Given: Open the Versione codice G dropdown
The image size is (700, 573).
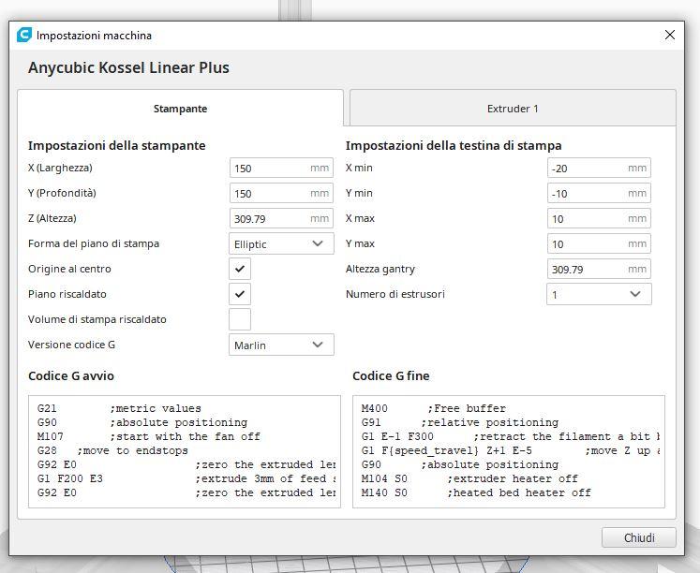Looking at the screenshot, I should 281,345.
